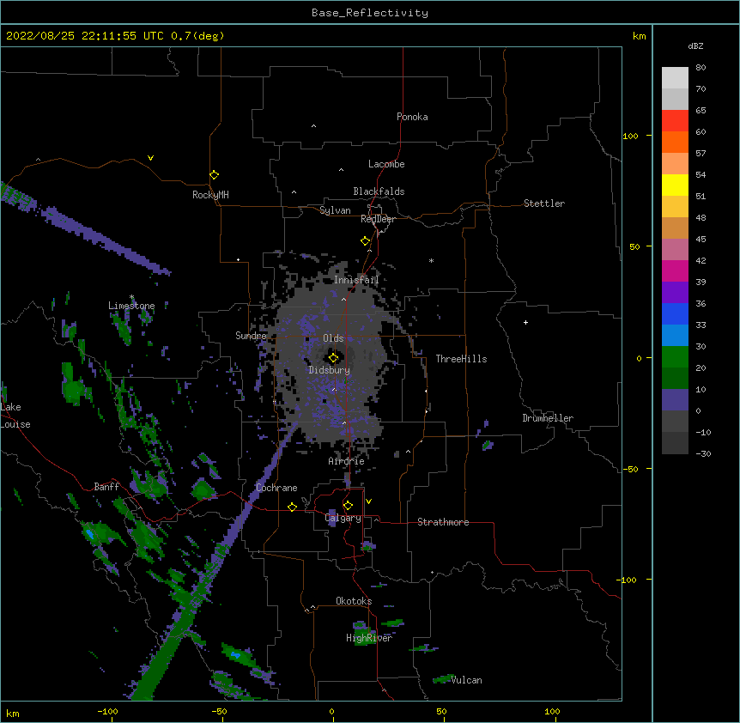Click the yellow diamond marker above Calgary

click(348, 506)
